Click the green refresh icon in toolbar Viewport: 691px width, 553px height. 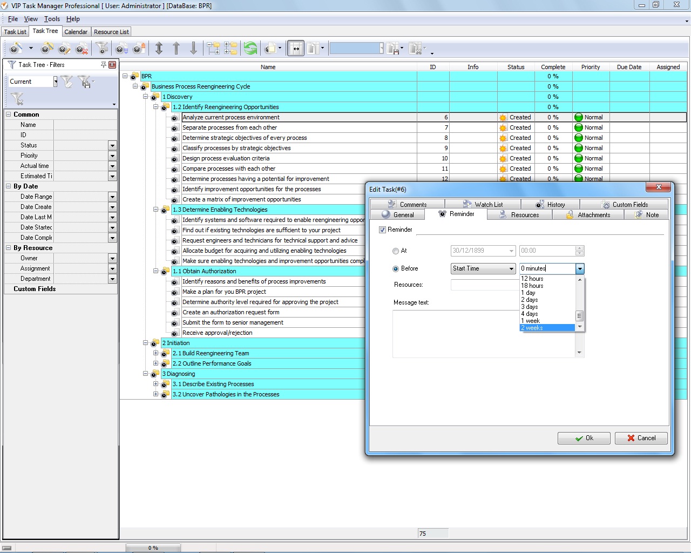(250, 49)
